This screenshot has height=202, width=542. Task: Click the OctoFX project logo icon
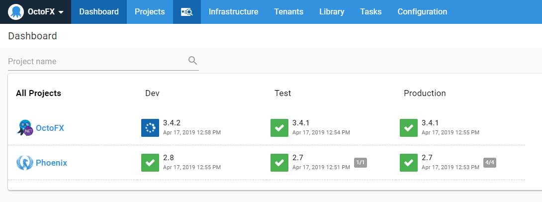tap(25, 128)
